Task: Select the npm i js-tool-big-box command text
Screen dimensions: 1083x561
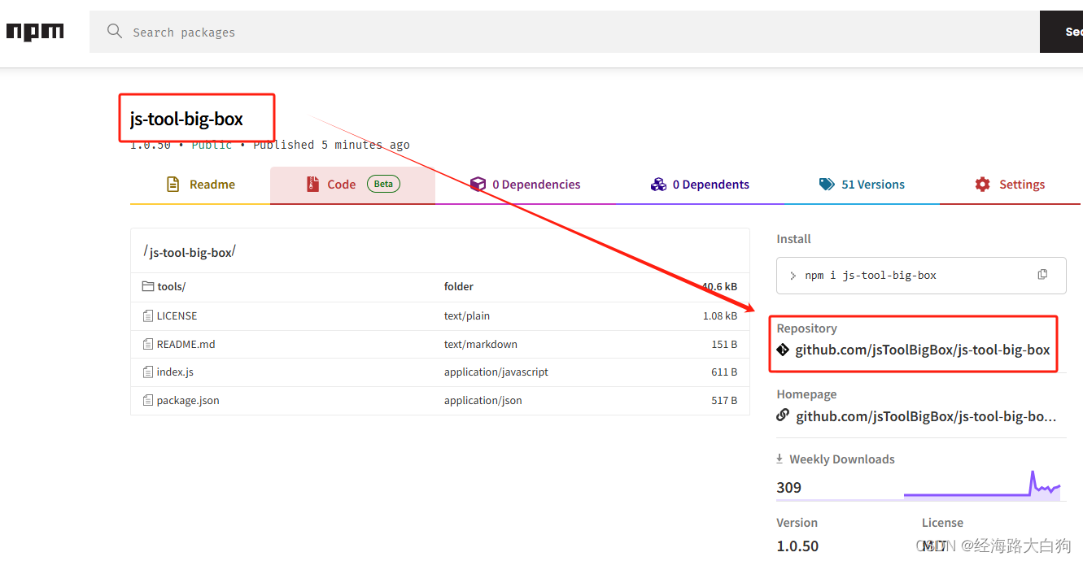Action: click(x=871, y=276)
